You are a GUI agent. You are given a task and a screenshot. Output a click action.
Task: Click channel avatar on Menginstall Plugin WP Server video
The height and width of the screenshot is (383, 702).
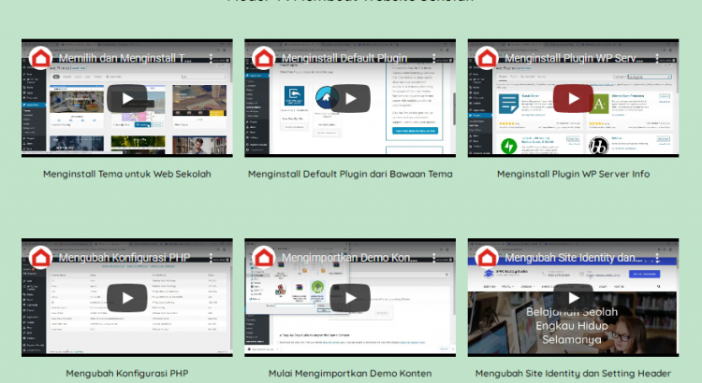(x=487, y=58)
